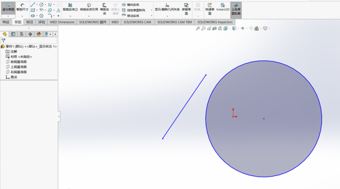Click Display/Delete Relations (显示/删除几何关系)
Image resolution: width=340 pixels, height=189 pixels.
pos(167,7)
